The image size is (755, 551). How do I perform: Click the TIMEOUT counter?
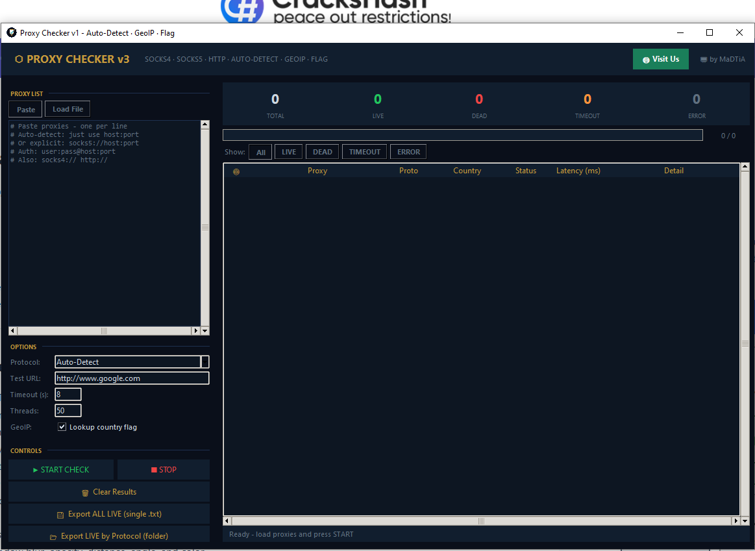[x=587, y=105]
